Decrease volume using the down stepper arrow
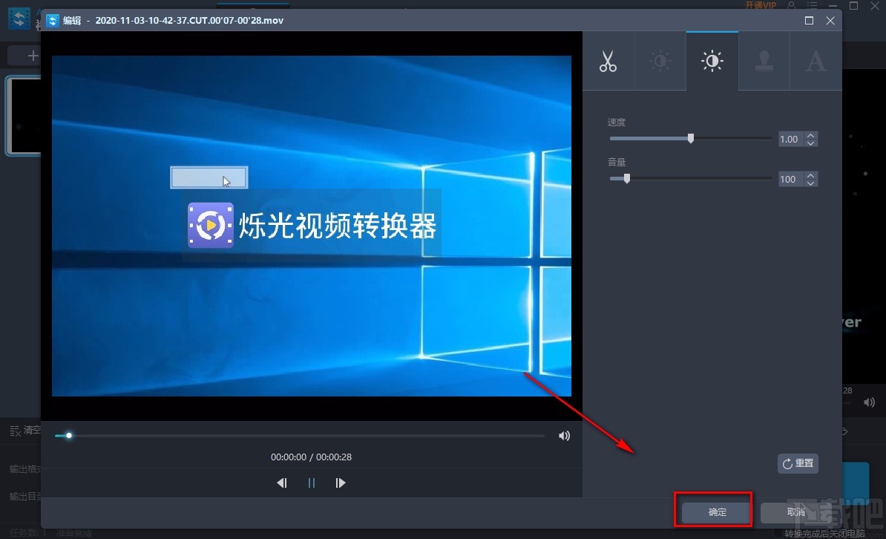 (810, 183)
